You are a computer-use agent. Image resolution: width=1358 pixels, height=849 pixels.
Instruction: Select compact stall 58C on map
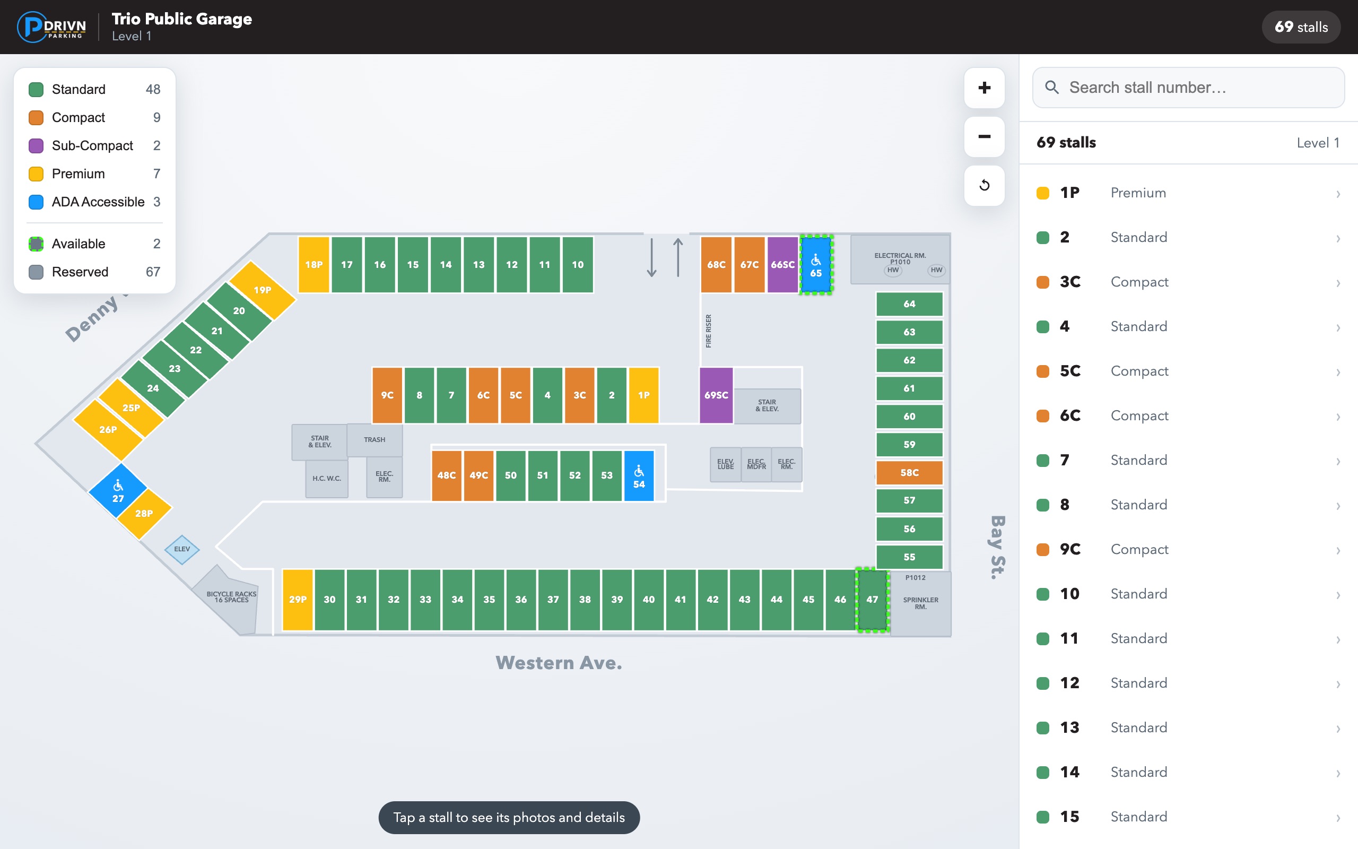pyautogui.click(x=909, y=473)
